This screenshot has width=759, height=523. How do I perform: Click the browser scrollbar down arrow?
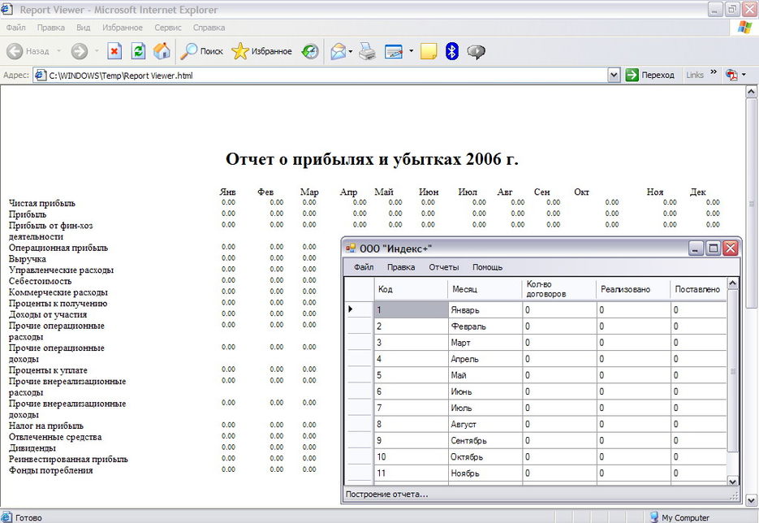(x=751, y=500)
